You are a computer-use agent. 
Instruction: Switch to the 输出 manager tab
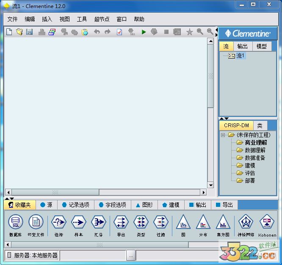[x=243, y=46]
